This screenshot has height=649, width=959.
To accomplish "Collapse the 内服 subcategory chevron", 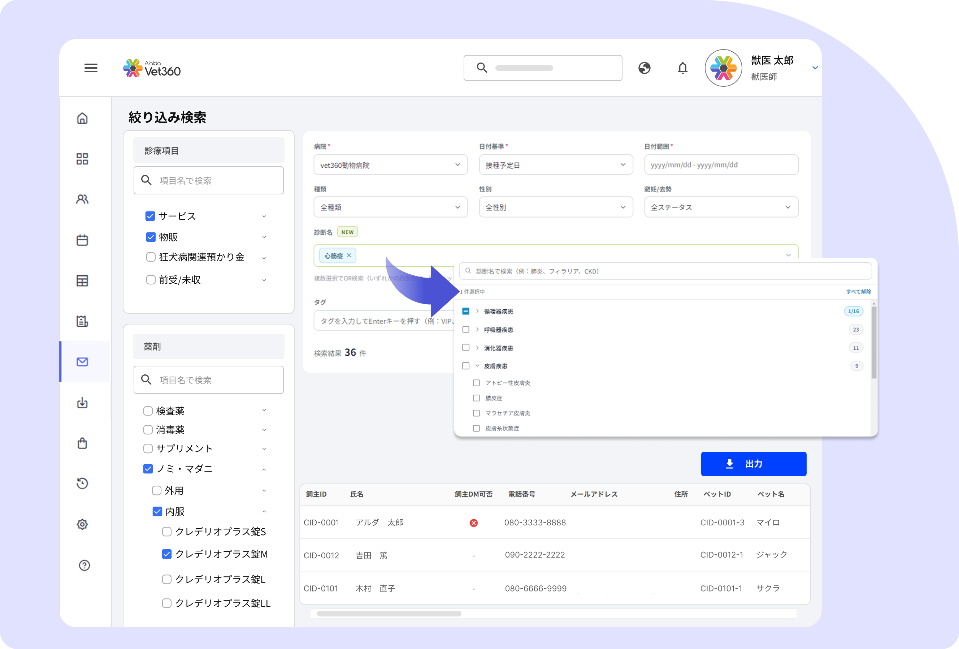I will [264, 512].
